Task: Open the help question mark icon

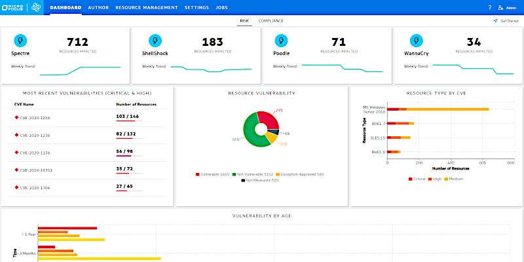Action: [x=489, y=8]
